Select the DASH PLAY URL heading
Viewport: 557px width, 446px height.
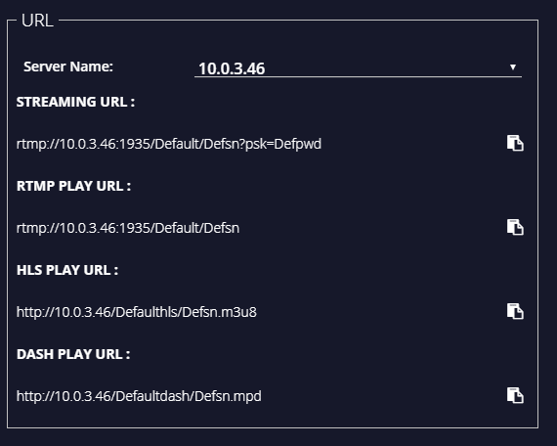click(x=73, y=354)
